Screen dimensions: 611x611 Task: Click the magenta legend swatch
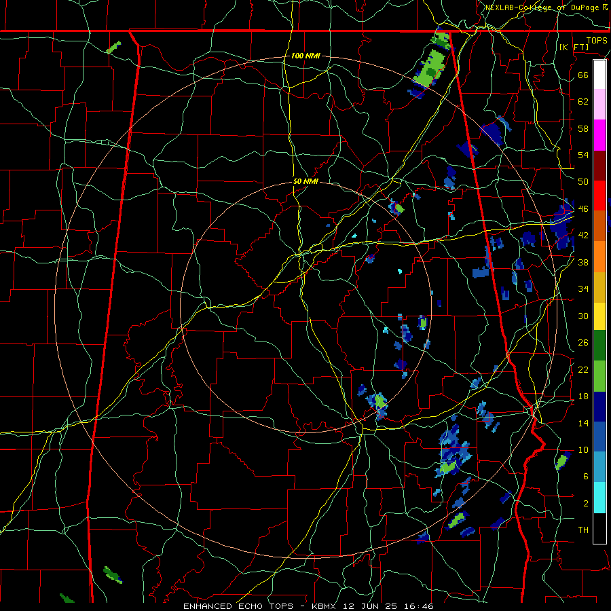[599, 135]
